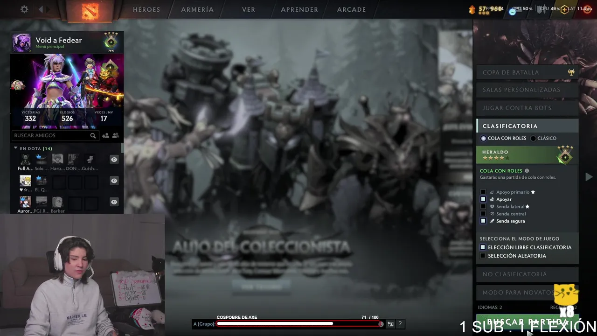597x336 pixels.
Task: Click the chat channel window icon
Action: pos(390,324)
